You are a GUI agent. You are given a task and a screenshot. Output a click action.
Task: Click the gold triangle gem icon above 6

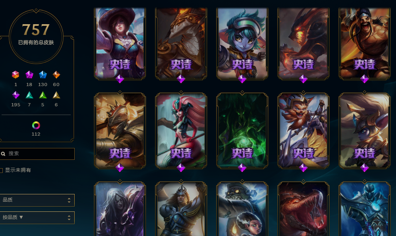click(56, 95)
